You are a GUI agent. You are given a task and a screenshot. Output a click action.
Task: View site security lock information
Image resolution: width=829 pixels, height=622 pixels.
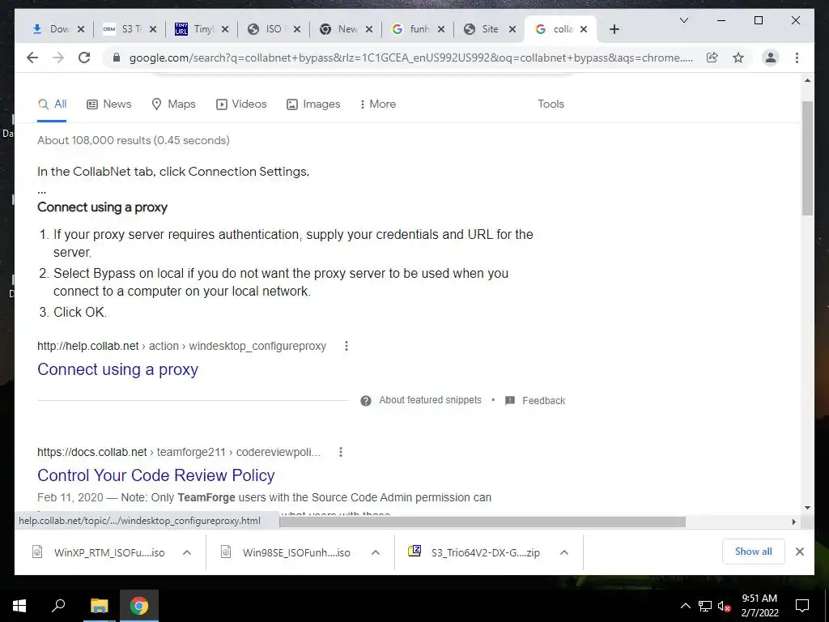pyautogui.click(x=117, y=58)
